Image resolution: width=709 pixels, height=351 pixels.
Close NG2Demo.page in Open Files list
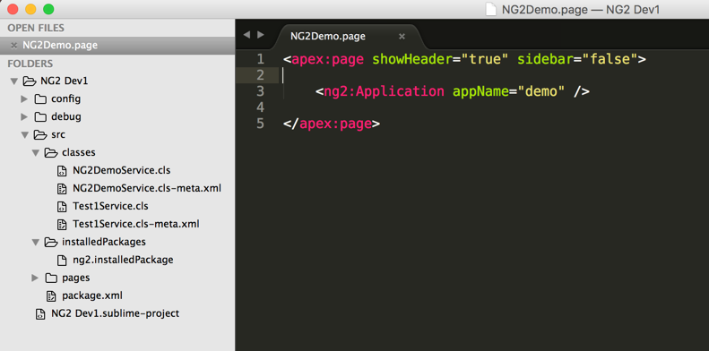pos(13,45)
